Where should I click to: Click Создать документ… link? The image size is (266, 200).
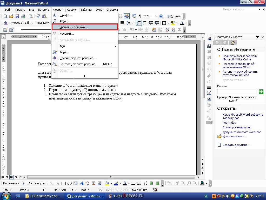(236, 145)
